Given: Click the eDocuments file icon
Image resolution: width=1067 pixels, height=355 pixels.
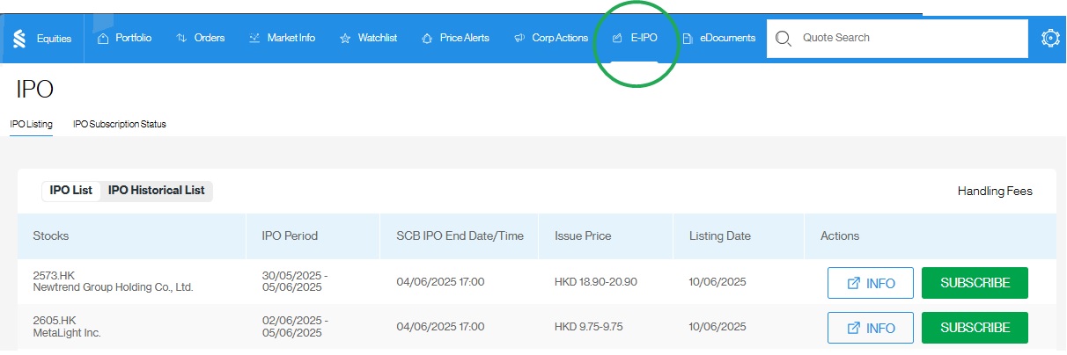Looking at the screenshot, I should 687,38.
